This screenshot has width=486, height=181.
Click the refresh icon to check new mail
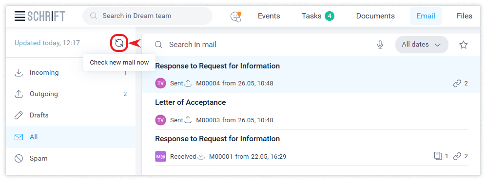coord(119,43)
